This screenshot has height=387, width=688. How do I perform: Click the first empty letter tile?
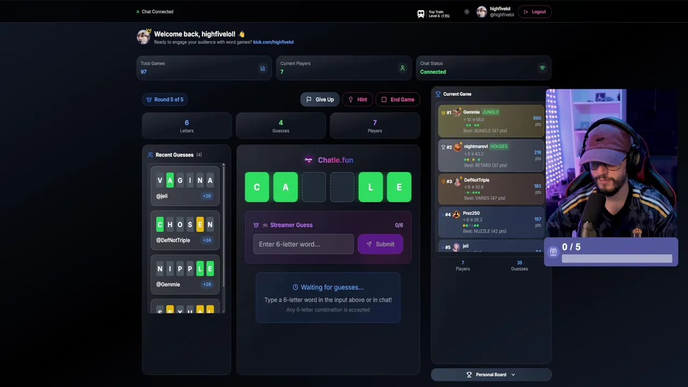click(314, 187)
